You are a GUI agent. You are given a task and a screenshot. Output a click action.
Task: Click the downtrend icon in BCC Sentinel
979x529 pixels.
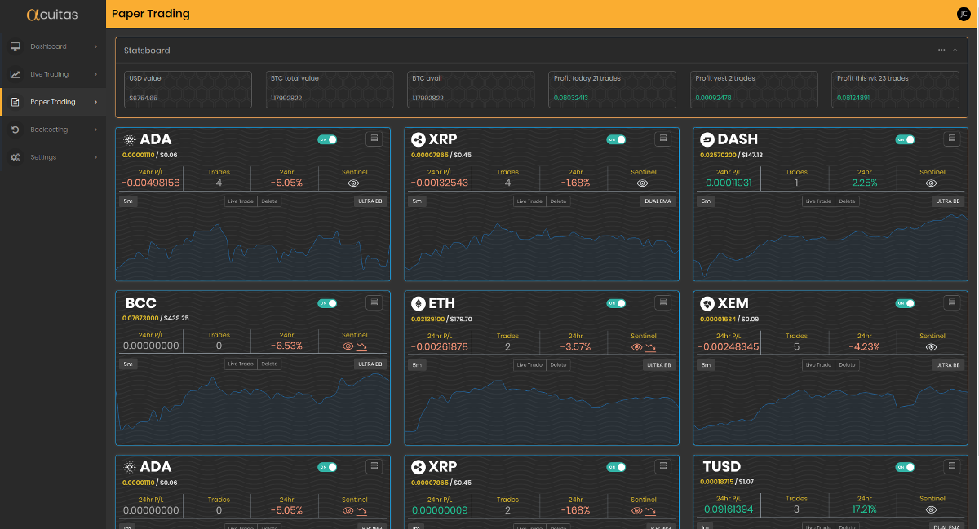(361, 346)
